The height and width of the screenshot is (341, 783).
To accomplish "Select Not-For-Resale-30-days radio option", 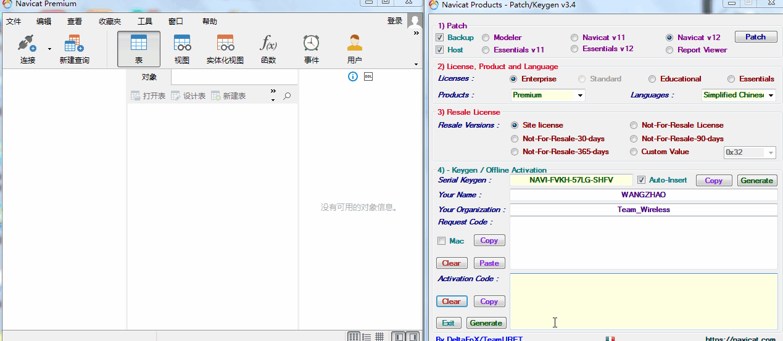I will [x=515, y=139].
